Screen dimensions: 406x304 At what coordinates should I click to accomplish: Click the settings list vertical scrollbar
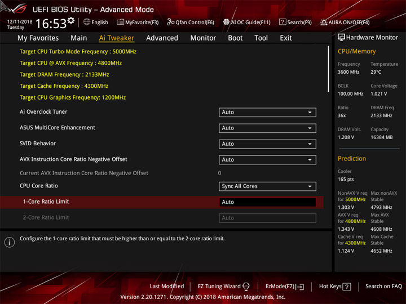[x=328, y=69]
